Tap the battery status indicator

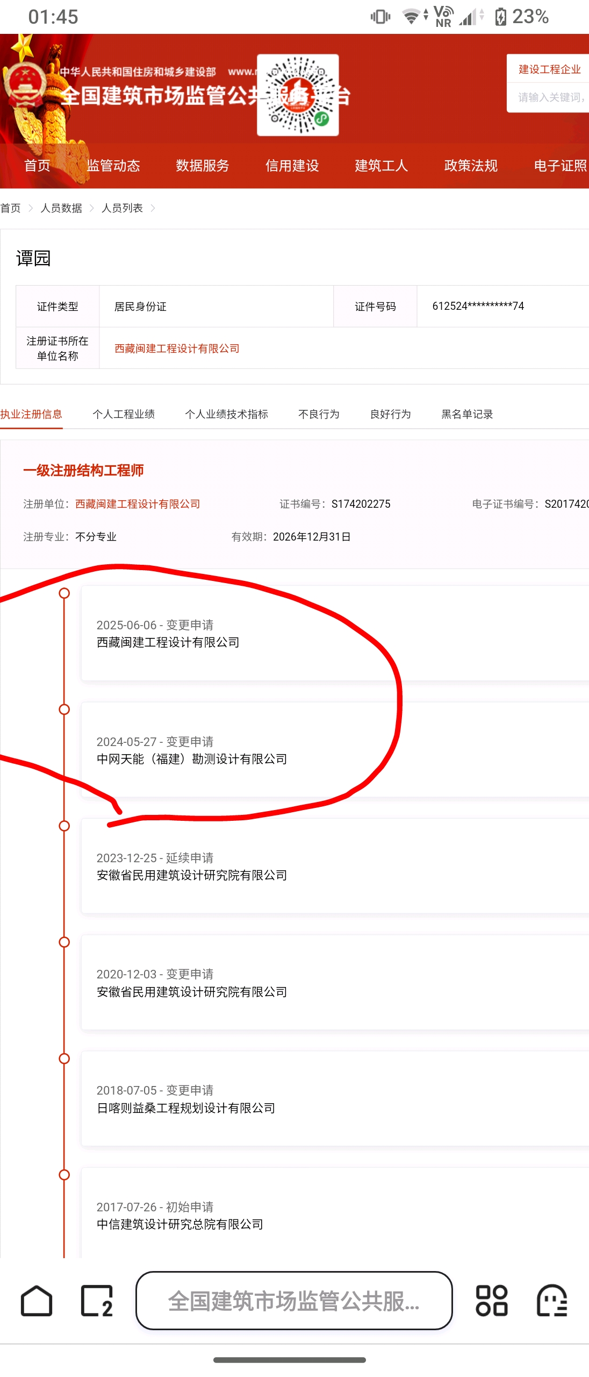click(x=521, y=17)
